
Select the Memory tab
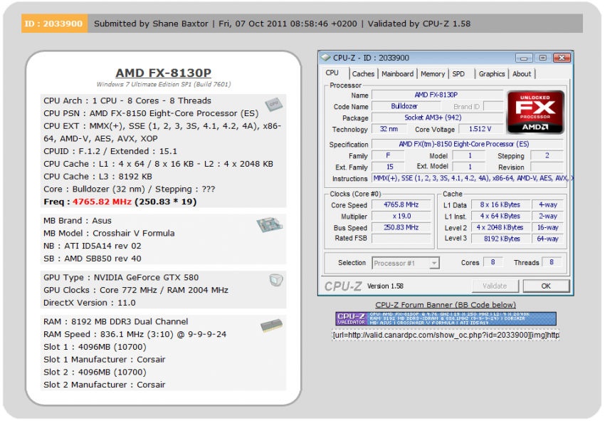[432, 73]
